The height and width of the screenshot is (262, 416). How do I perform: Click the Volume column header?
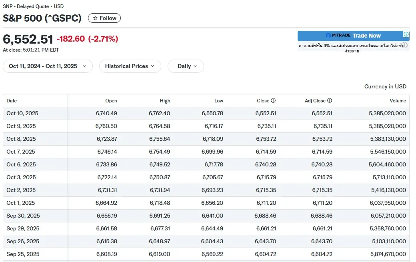click(398, 101)
